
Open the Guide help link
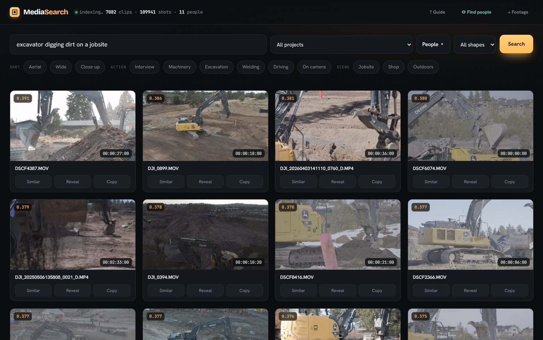(437, 12)
